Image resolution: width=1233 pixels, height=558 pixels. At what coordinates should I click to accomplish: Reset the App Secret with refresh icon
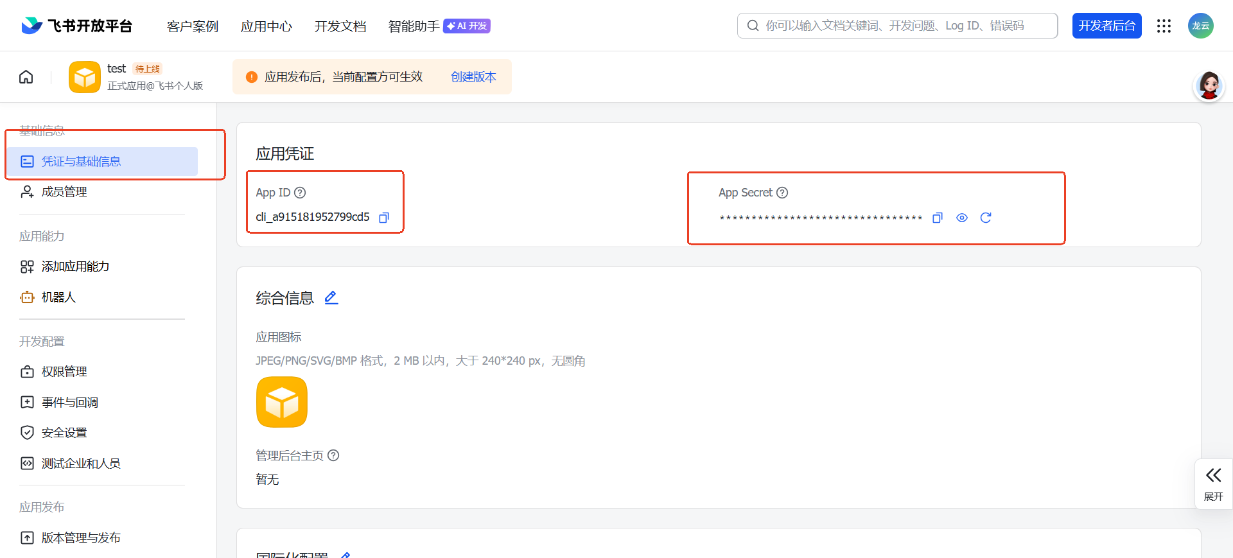click(x=986, y=218)
